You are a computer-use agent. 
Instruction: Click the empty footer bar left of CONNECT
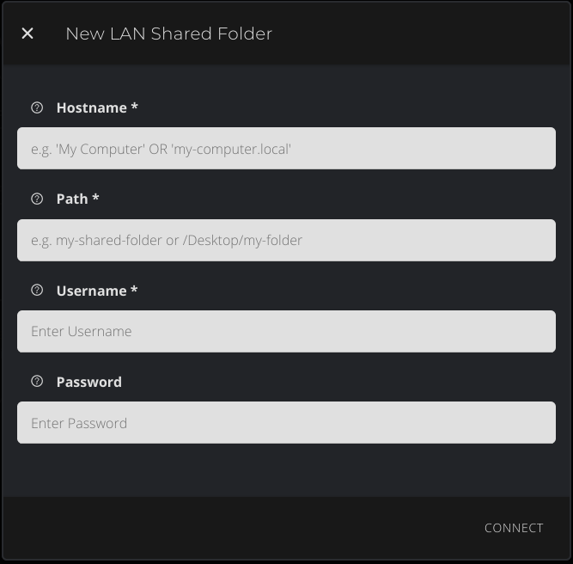tap(241, 528)
